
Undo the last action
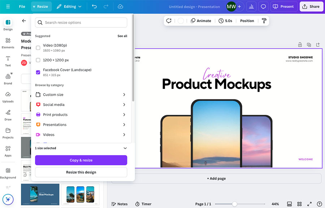94,6
